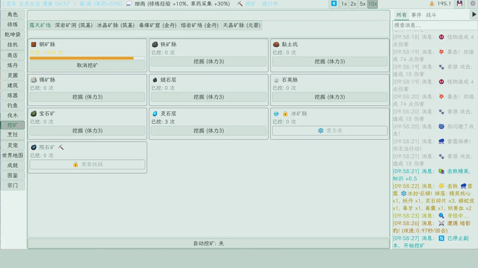Click the blue 灵石层 spirit stone icon
This screenshot has width=478, height=268.
[x=155, y=114]
